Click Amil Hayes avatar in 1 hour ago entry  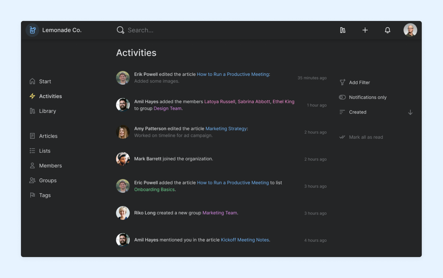coord(123,105)
